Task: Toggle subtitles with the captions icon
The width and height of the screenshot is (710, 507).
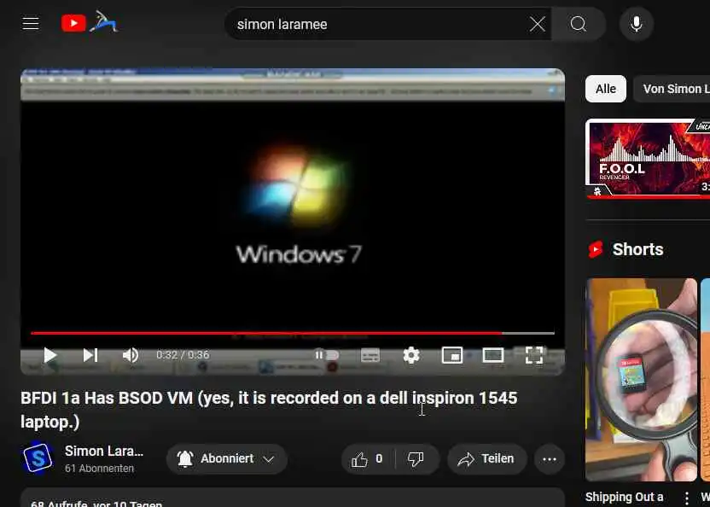Action: [x=370, y=356]
